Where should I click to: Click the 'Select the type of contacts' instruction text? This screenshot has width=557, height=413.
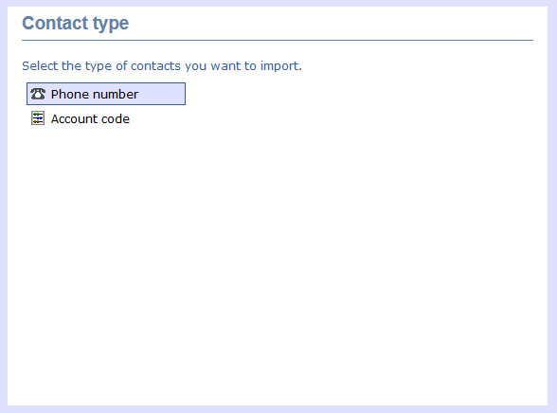[162, 66]
